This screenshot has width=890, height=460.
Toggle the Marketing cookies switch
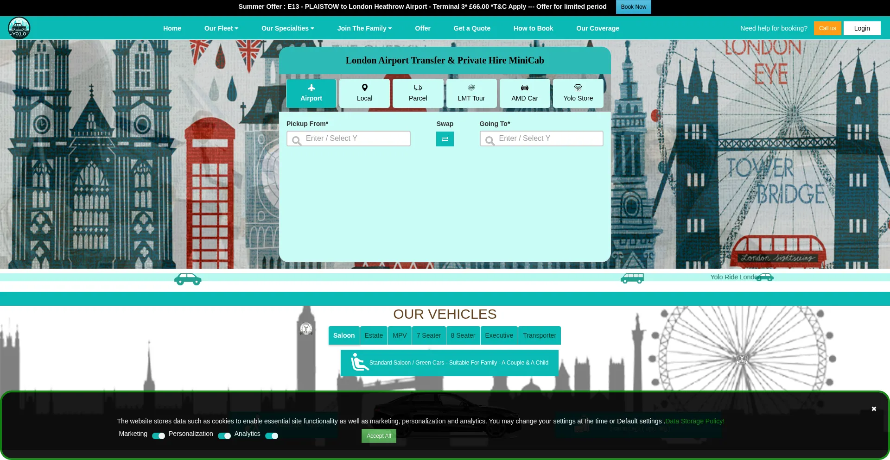click(159, 436)
